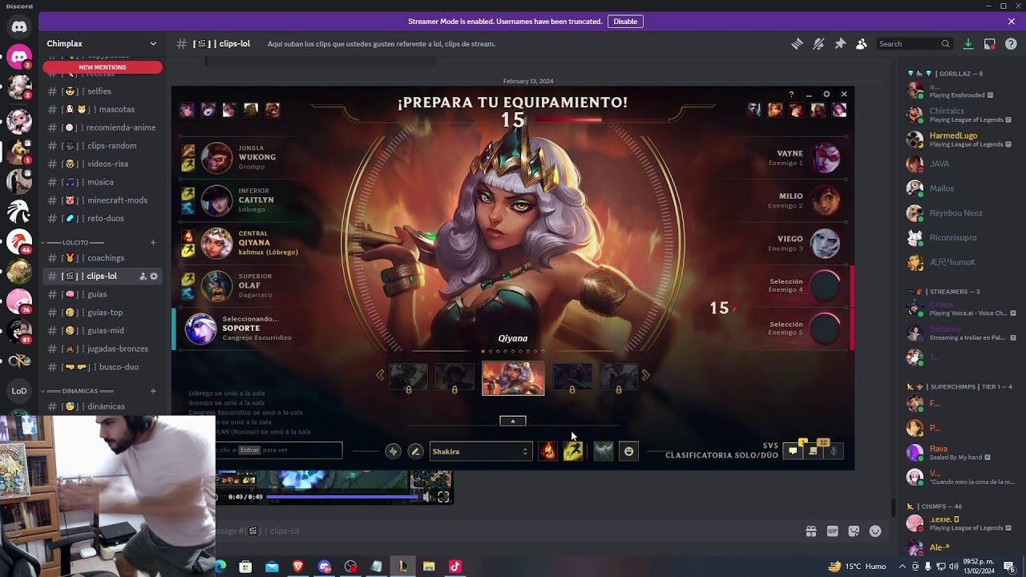Image resolution: width=1026 pixels, height=577 pixels.
Task: Open the guías-top channel
Action: pos(103,313)
